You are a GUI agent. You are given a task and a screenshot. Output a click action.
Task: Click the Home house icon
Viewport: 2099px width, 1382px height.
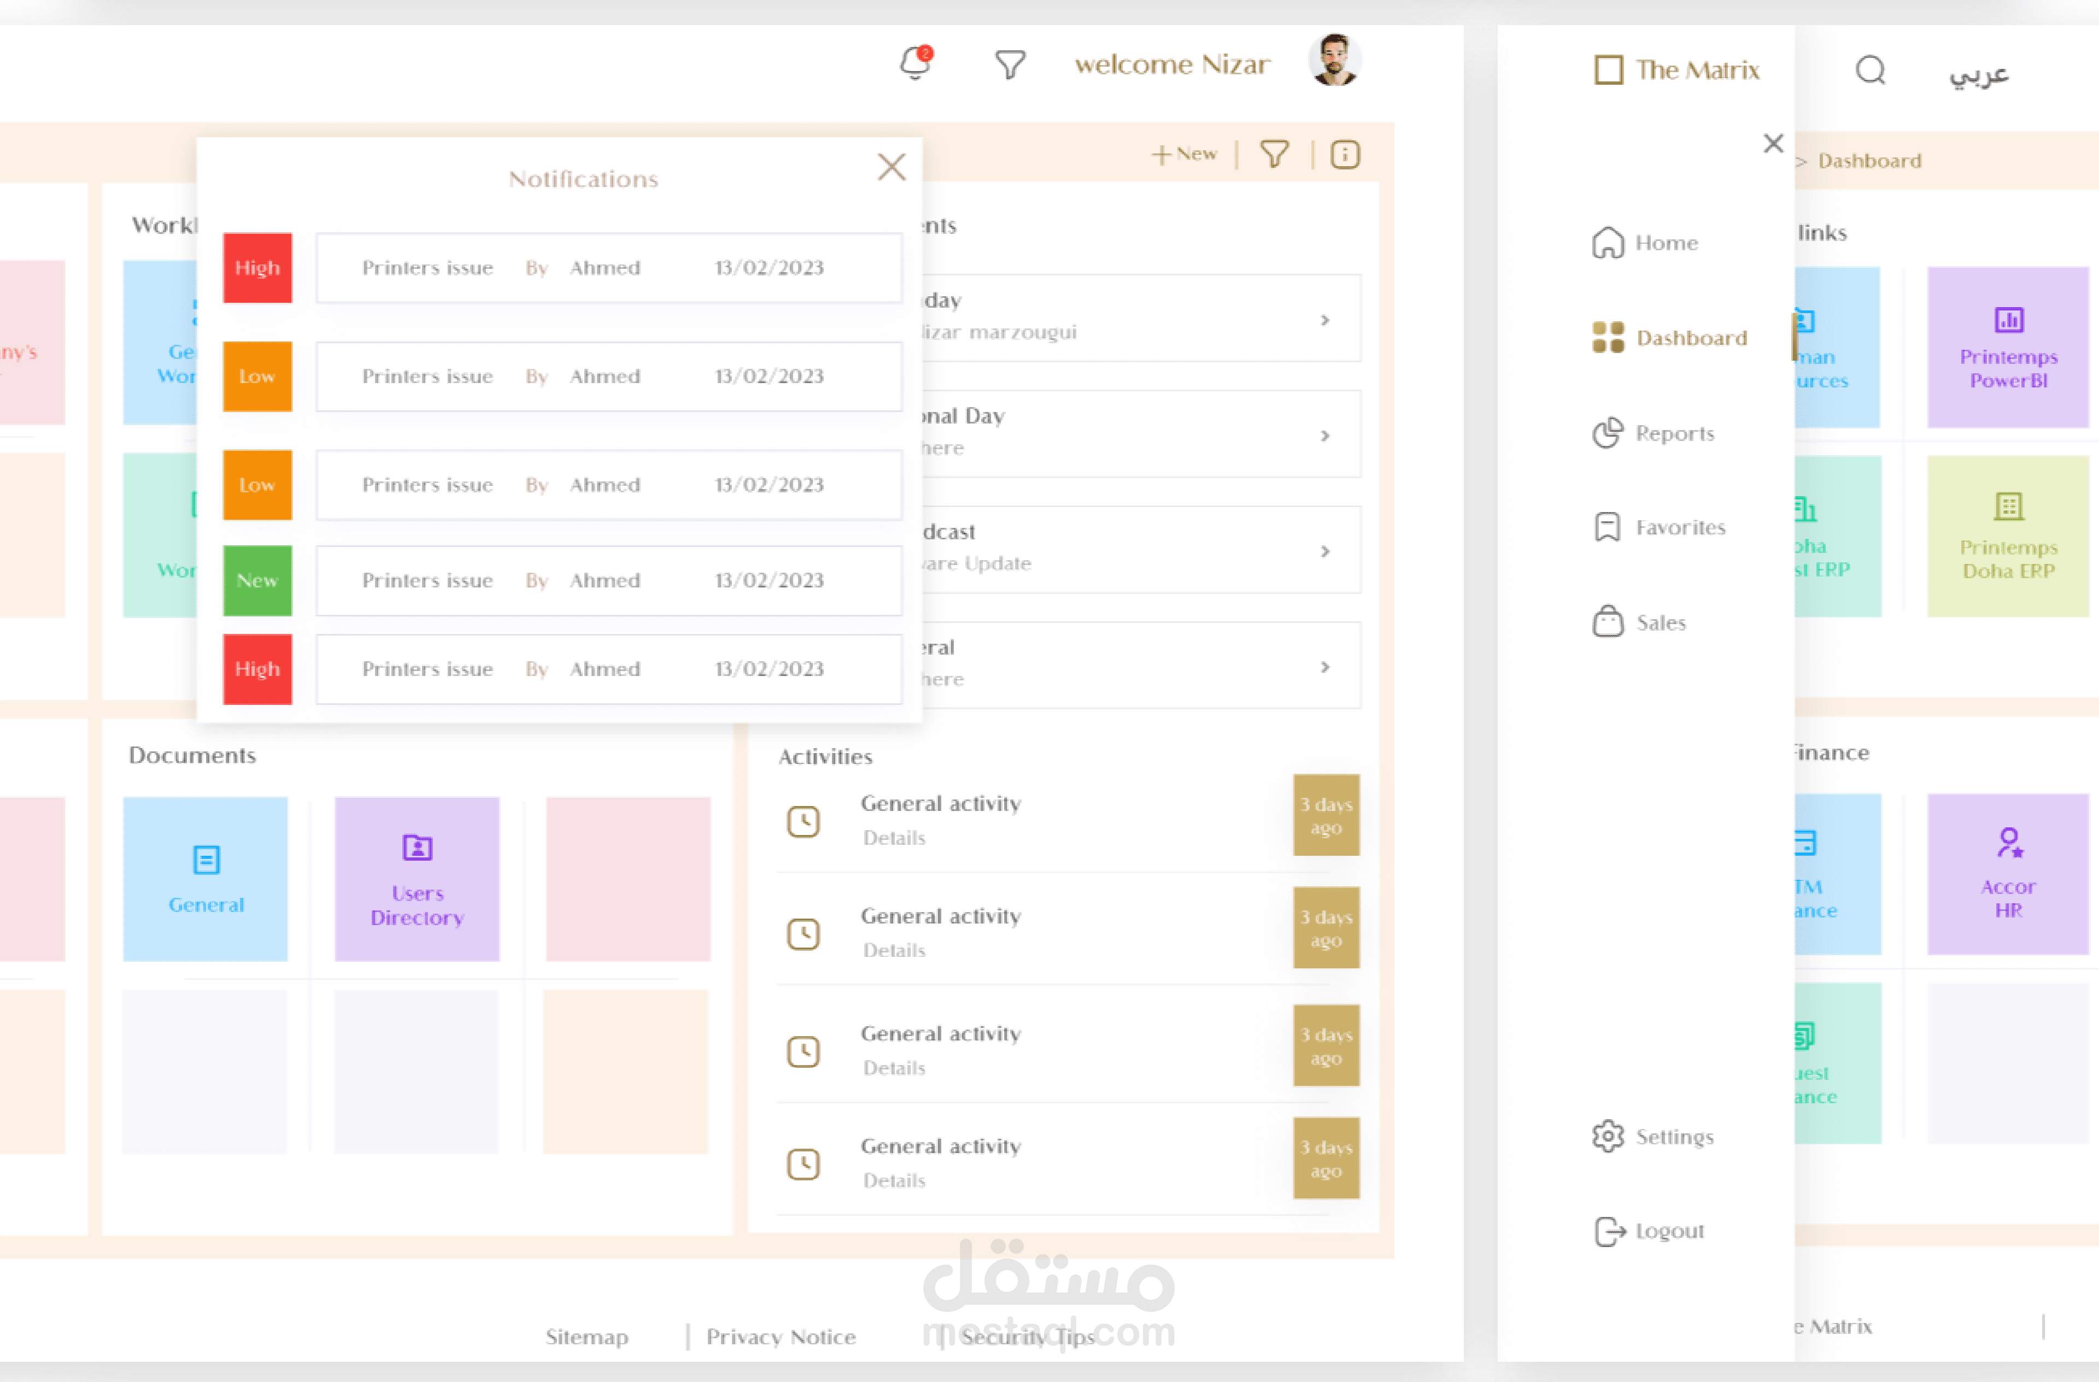(1608, 243)
